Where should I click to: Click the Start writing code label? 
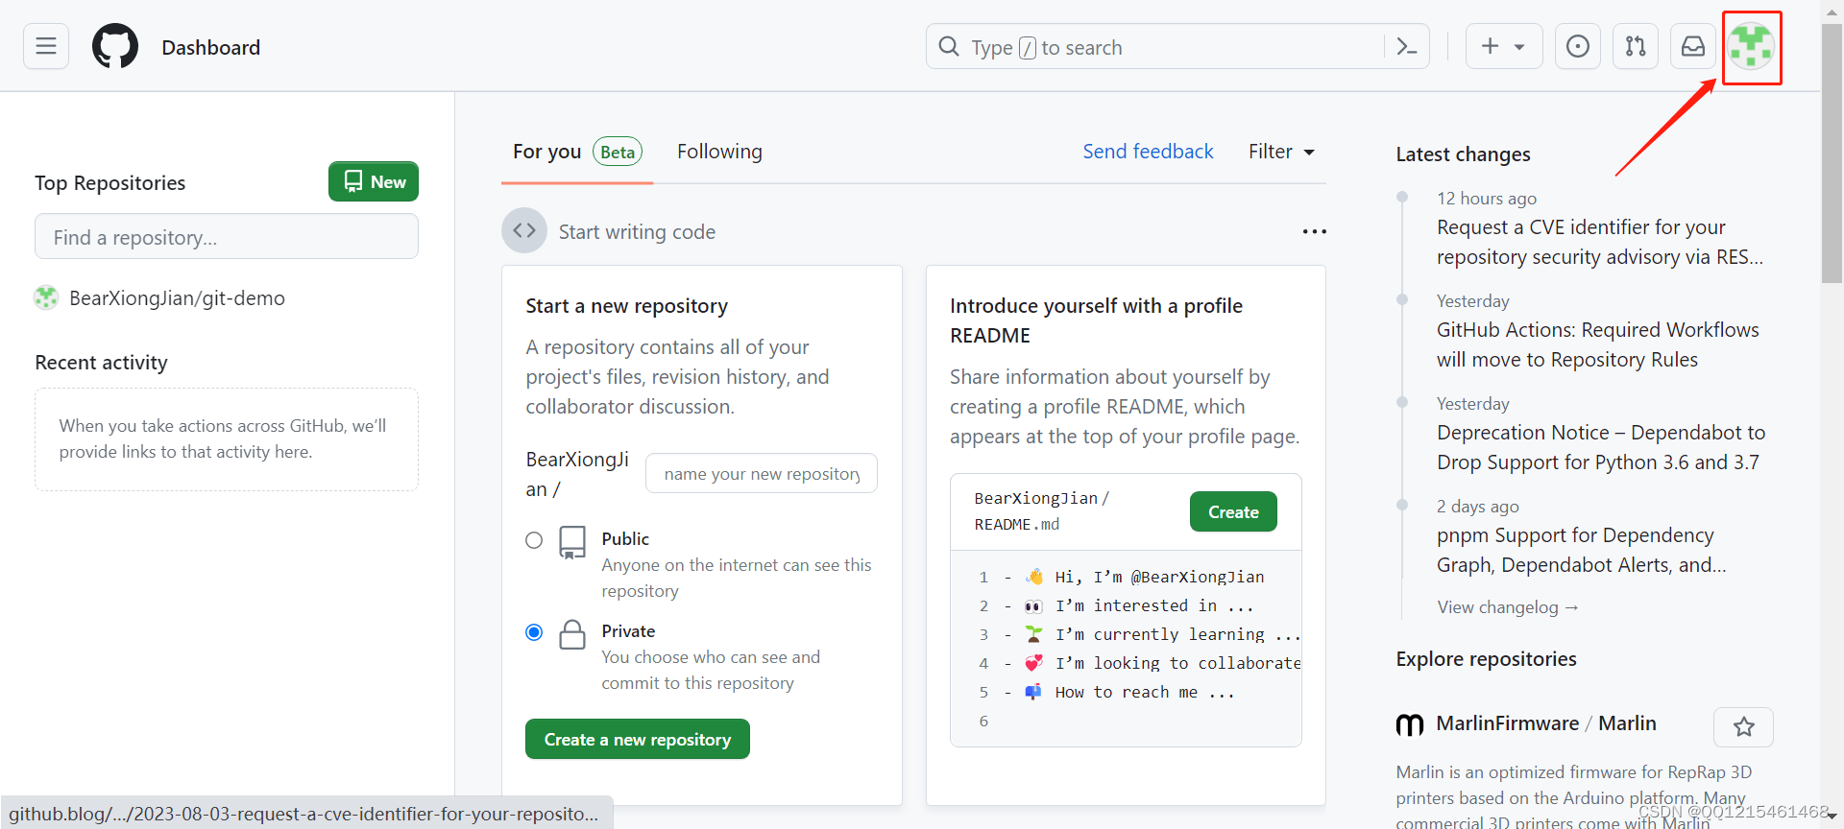tap(637, 232)
